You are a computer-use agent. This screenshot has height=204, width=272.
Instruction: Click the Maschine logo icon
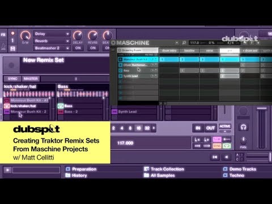coord(113,43)
